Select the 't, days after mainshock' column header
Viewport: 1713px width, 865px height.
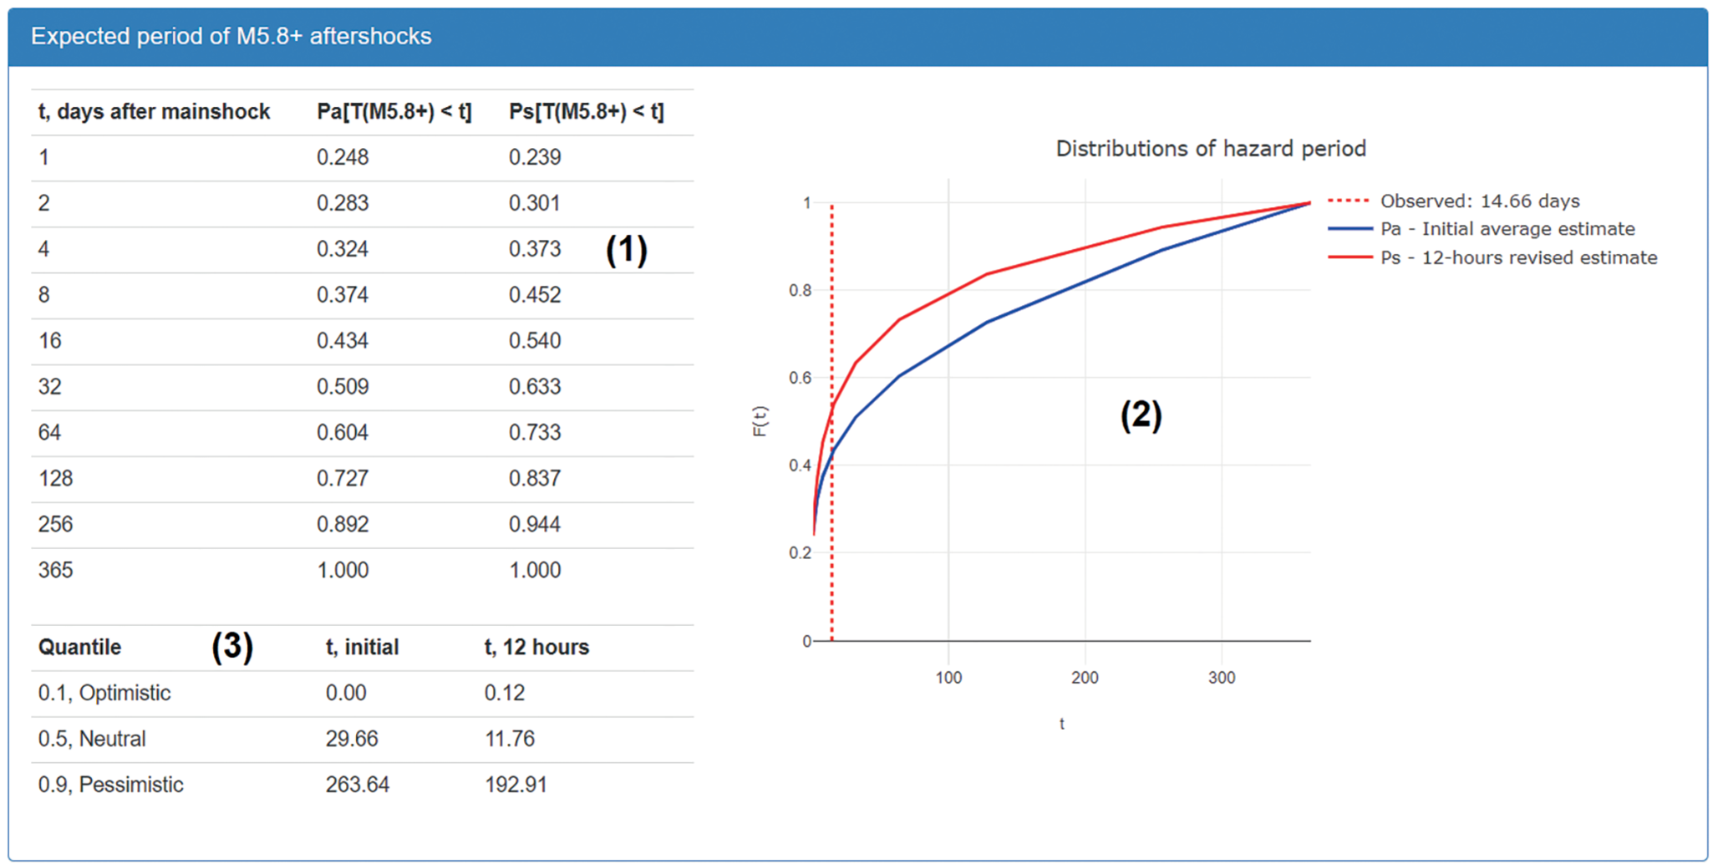coord(154,112)
